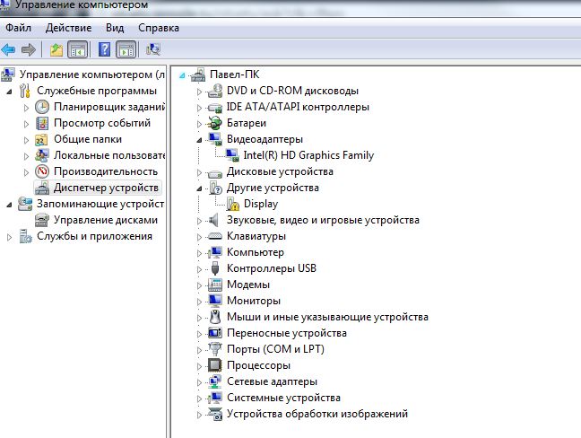Select Управление компьютером root tree item
The height and width of the screenshot is (438, 581).
92,74
